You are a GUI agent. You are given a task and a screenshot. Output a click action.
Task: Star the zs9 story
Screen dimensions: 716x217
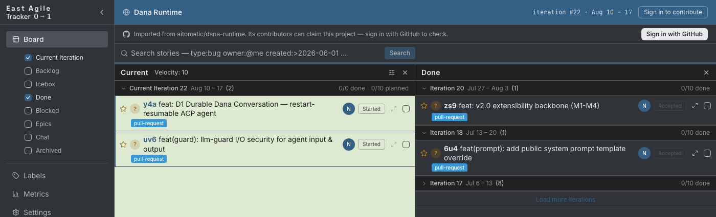(x=424, y=106)
